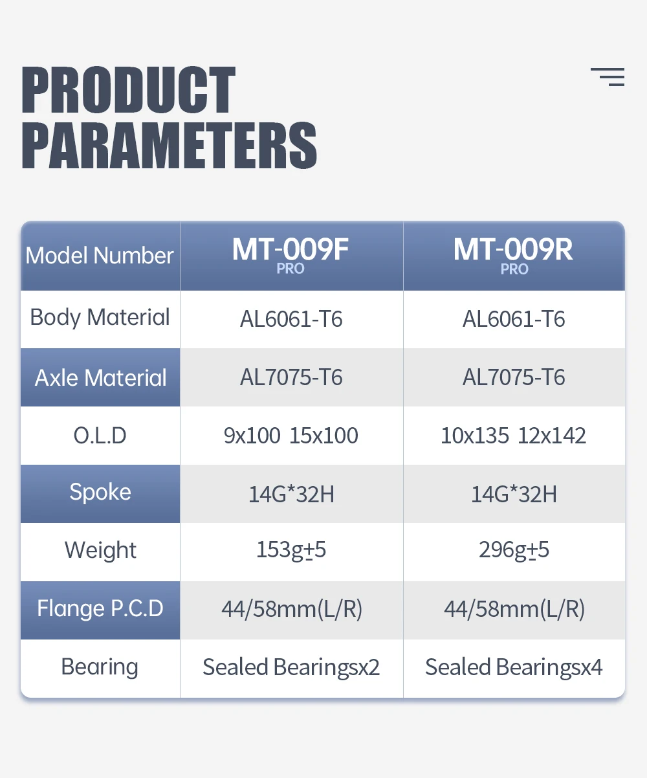Click the 296g±5 weight value
The height and width of the screenshot is (778, 647).
[514, 550]
